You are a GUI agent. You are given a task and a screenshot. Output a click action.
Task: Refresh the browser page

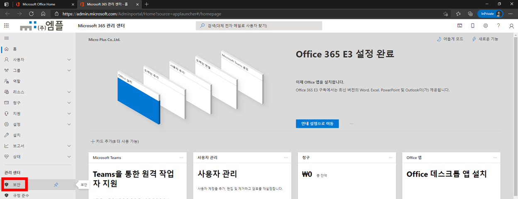click(x=31, y=14)
